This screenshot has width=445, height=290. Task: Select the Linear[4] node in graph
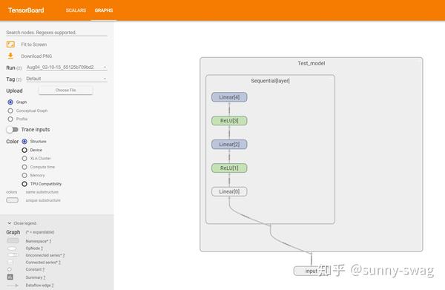[229, 97]
